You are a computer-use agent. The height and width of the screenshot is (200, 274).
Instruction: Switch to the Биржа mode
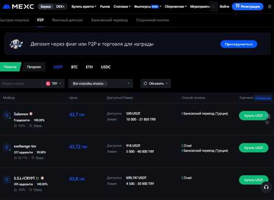[45, 7]
